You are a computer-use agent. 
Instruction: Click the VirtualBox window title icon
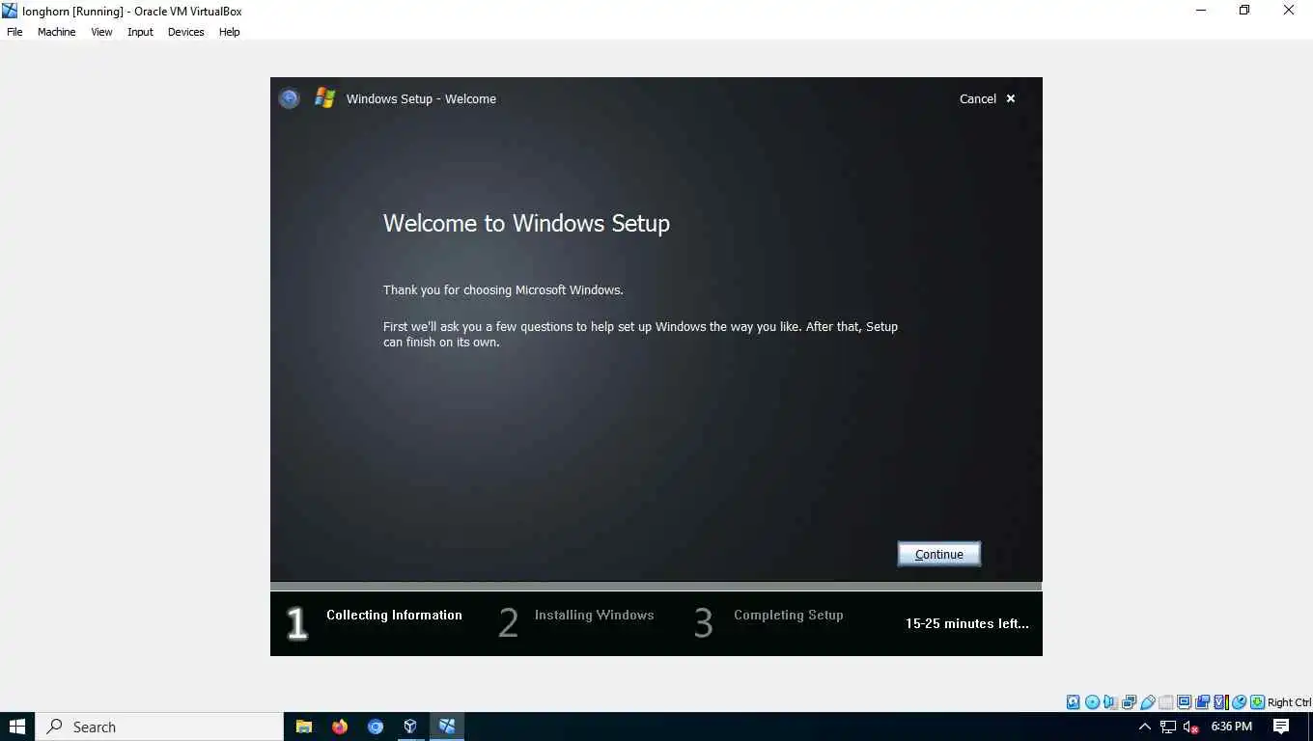coord(10,11)
